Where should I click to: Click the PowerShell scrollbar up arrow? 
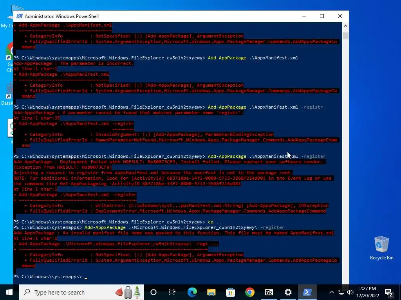pyautogui.click(x=345, y=26)
